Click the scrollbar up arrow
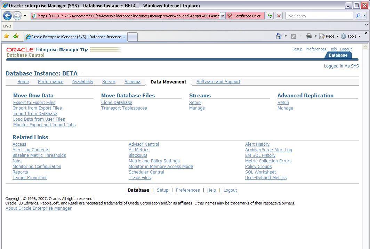 365,47
